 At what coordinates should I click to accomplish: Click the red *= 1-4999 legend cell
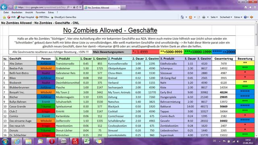click(146, 52)
